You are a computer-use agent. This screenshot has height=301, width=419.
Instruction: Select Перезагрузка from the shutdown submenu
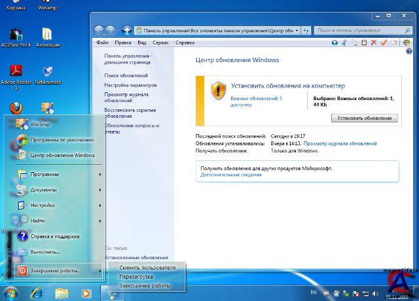click(136, 277)
